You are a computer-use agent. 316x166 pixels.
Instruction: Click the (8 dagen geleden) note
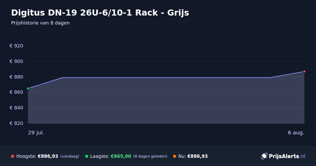[150, 156]
